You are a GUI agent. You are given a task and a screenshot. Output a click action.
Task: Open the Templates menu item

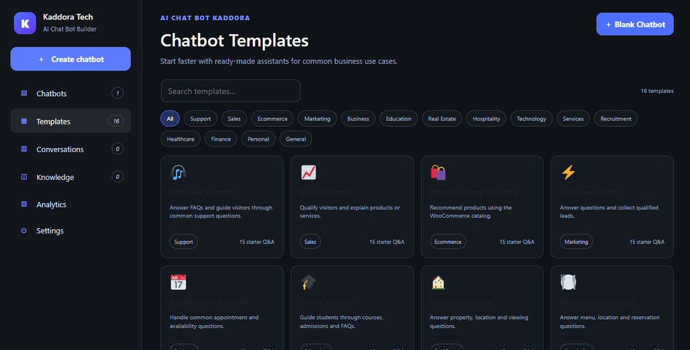point(70,121)
